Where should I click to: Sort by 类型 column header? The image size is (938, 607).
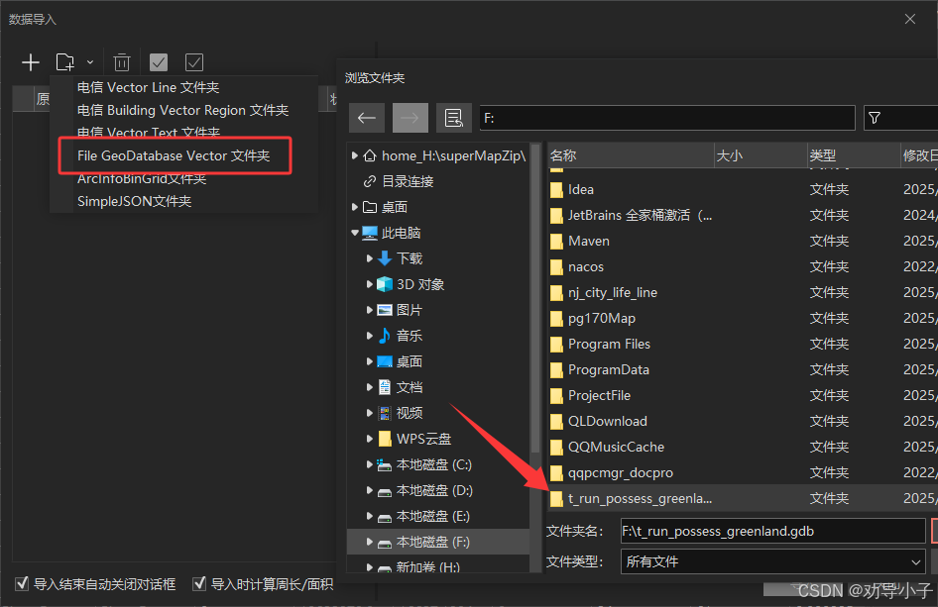(x=854, y=155)
